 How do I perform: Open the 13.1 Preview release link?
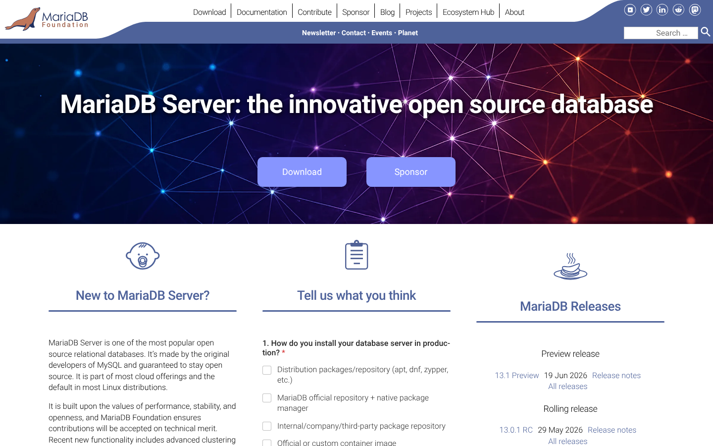pos(517,376)
